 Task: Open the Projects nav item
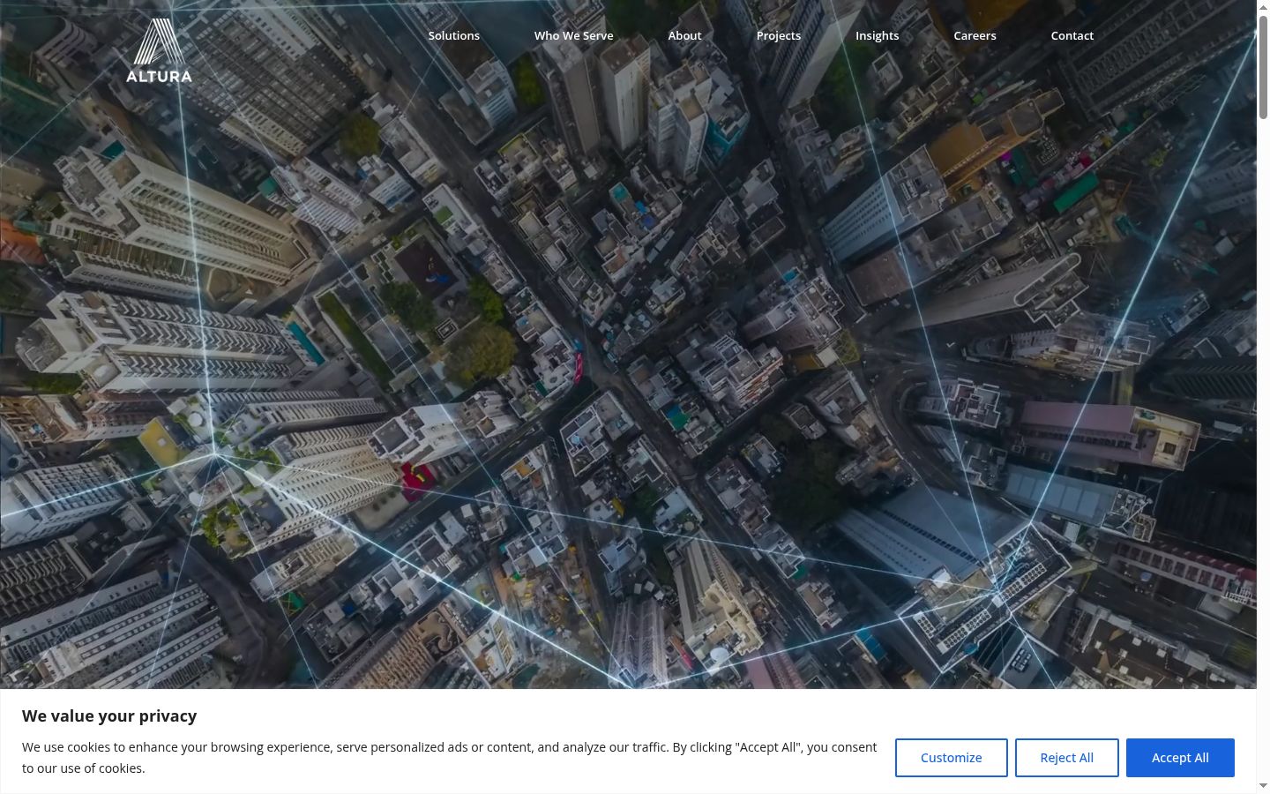(x=779, y=35)
